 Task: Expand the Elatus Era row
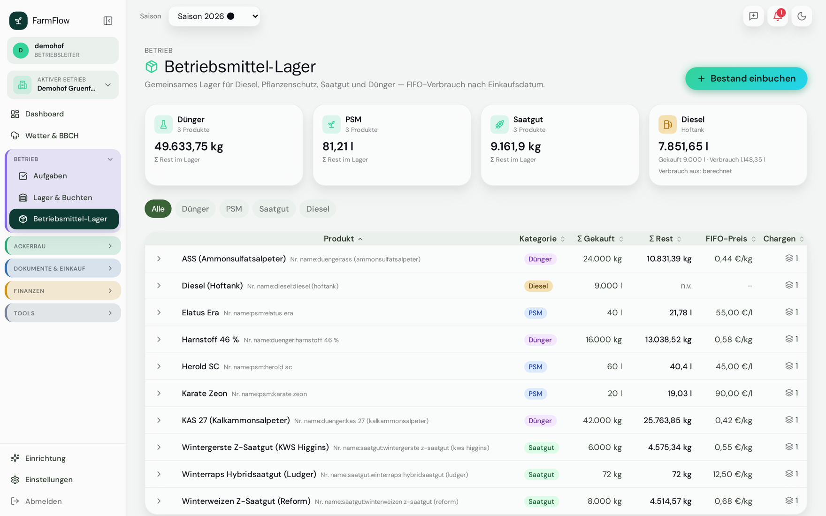[x=159, y=313]
